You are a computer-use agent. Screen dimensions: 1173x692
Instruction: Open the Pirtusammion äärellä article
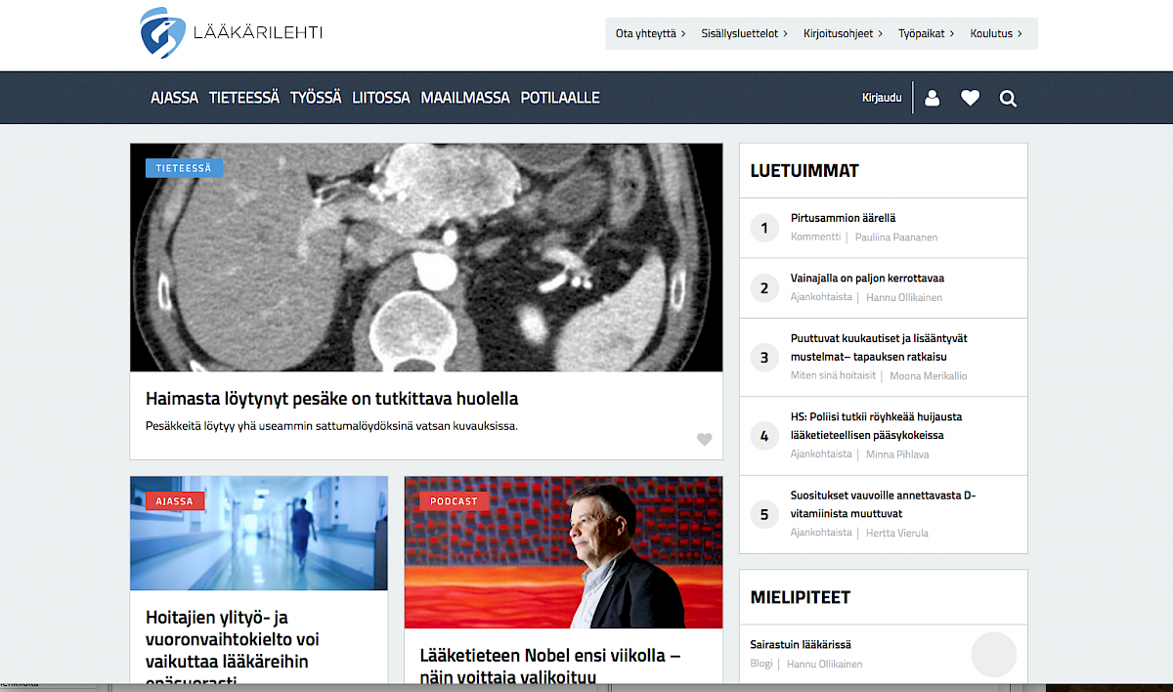(x=843, y=218)
